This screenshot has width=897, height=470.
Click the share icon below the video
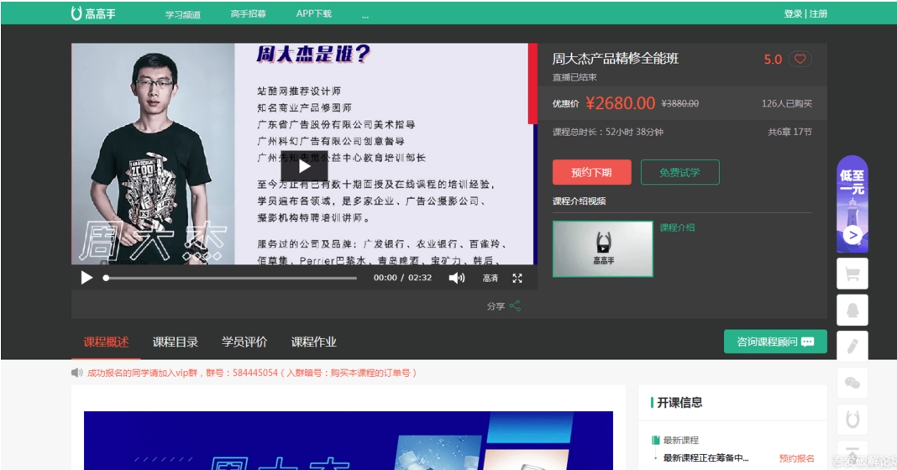click(x=515, y=305)
